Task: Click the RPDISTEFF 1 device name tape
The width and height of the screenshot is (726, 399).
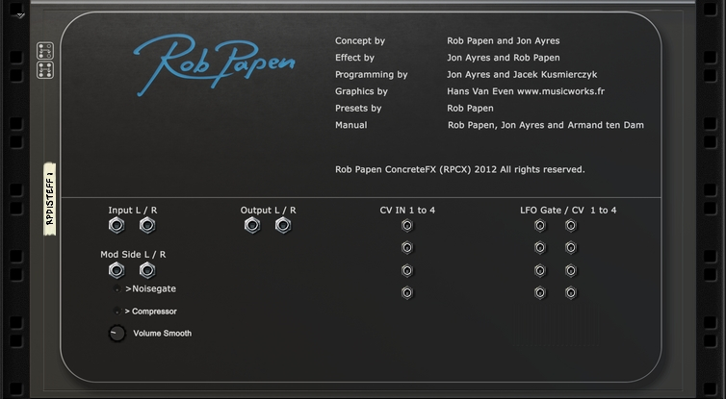Action: (x=49, y=199)
